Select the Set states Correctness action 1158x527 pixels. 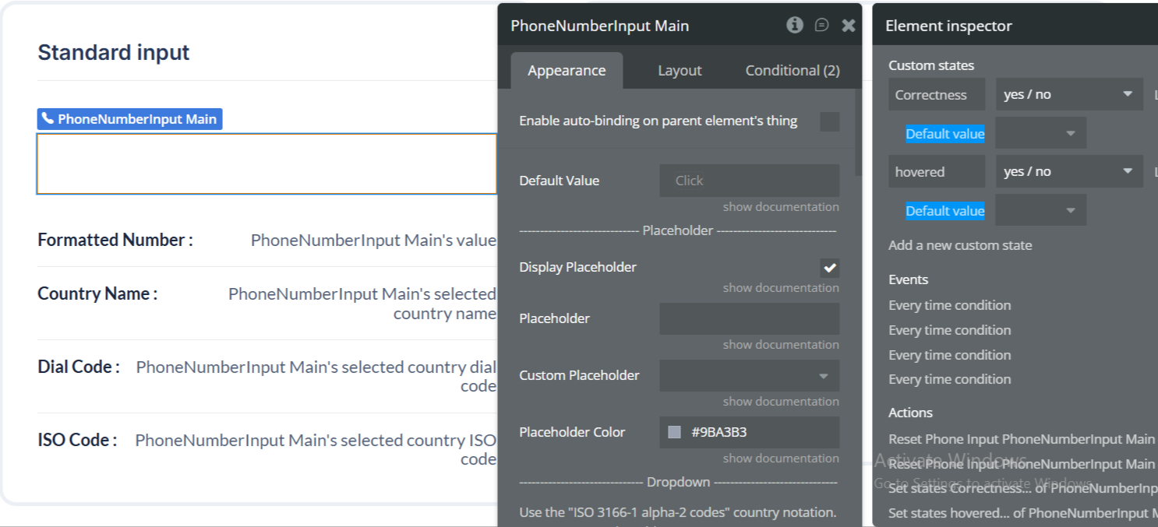point(1022,488)
